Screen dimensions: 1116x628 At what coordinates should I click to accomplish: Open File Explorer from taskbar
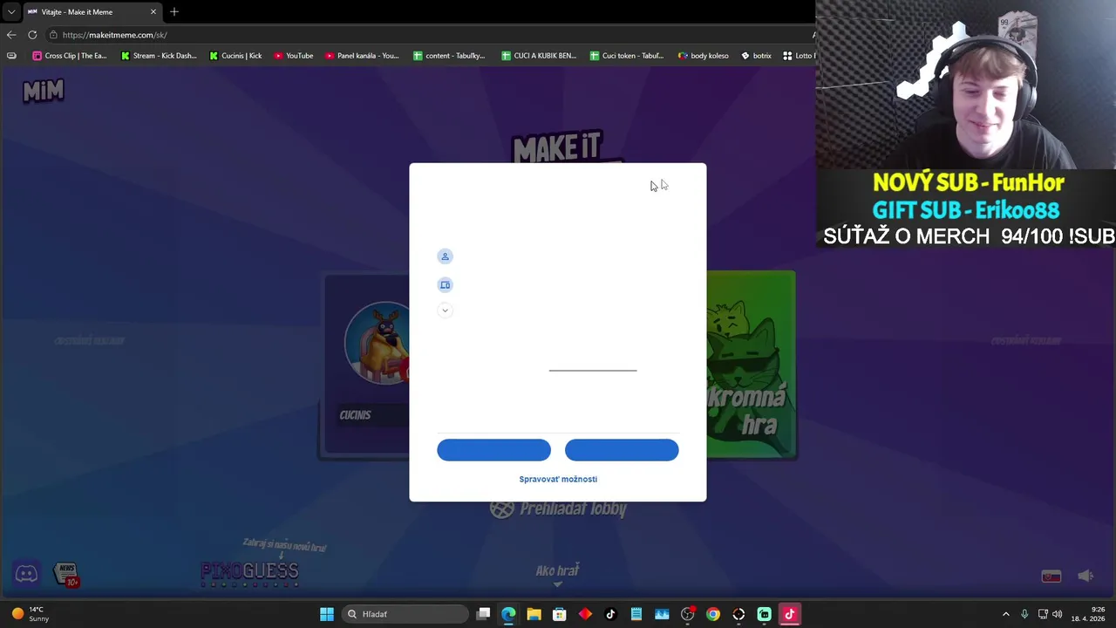(534, 614)
